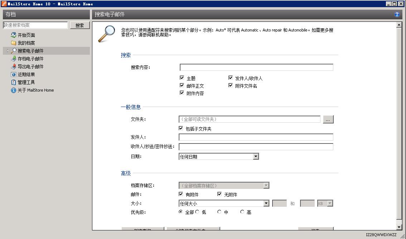Screen dimensions: 406x239
Task: Click the MailStore app icon in title bar
Action: click(x=4, y=4)
